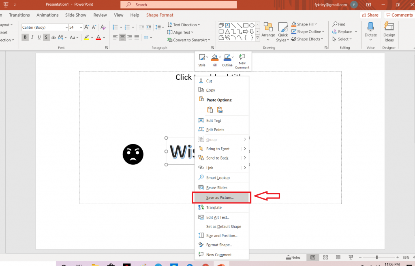
Task: Open Design Ideas pane
Action: (x=389, y=32)
